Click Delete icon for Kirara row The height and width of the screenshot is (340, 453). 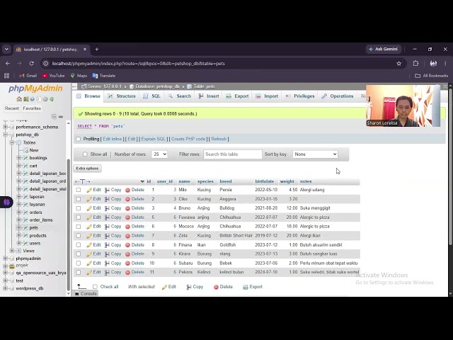127,254
